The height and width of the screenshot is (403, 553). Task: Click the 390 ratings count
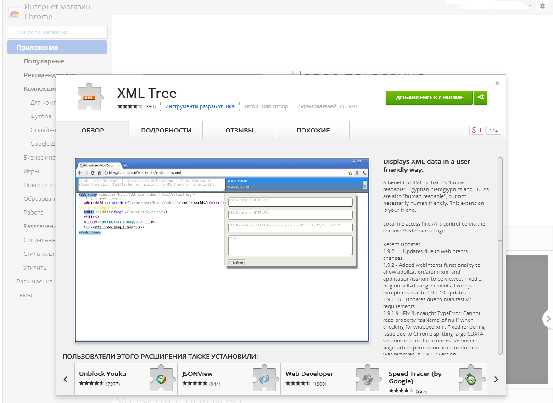click(x=150, y=106)
